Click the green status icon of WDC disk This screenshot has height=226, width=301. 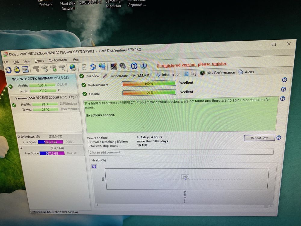click(11, 87)
